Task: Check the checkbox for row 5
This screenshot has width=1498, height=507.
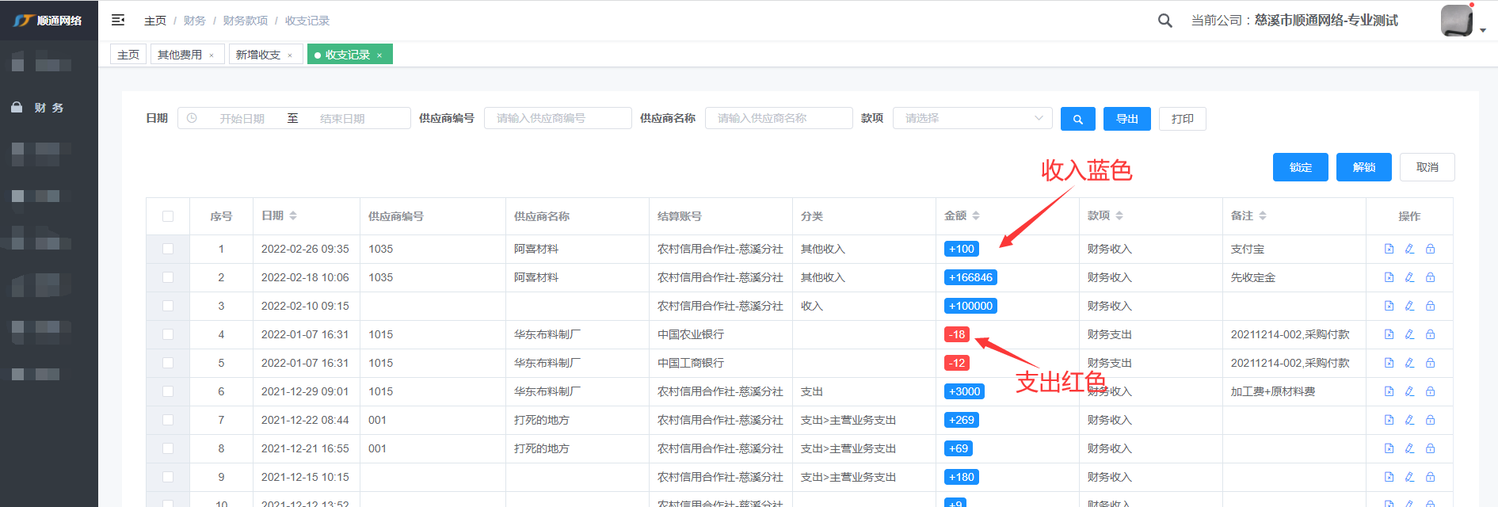Action: (168, 363)
